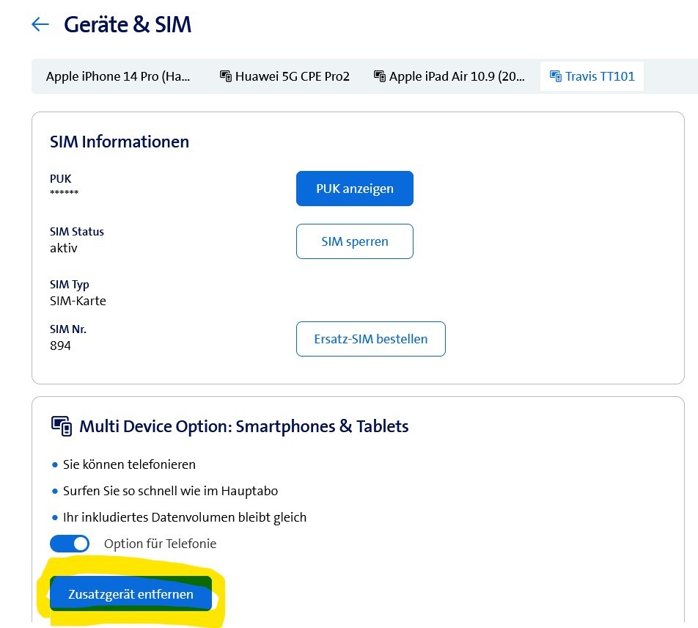Open the Apple iPhone 14 Pro tab
Image resolution: width=698 pixels, height=628 pixels.
pyautogui.click(x=118, y=76)
